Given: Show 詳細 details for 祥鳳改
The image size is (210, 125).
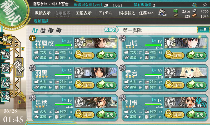Looking at the screenshot, I should pyautogui.click(x=84, y=55).
